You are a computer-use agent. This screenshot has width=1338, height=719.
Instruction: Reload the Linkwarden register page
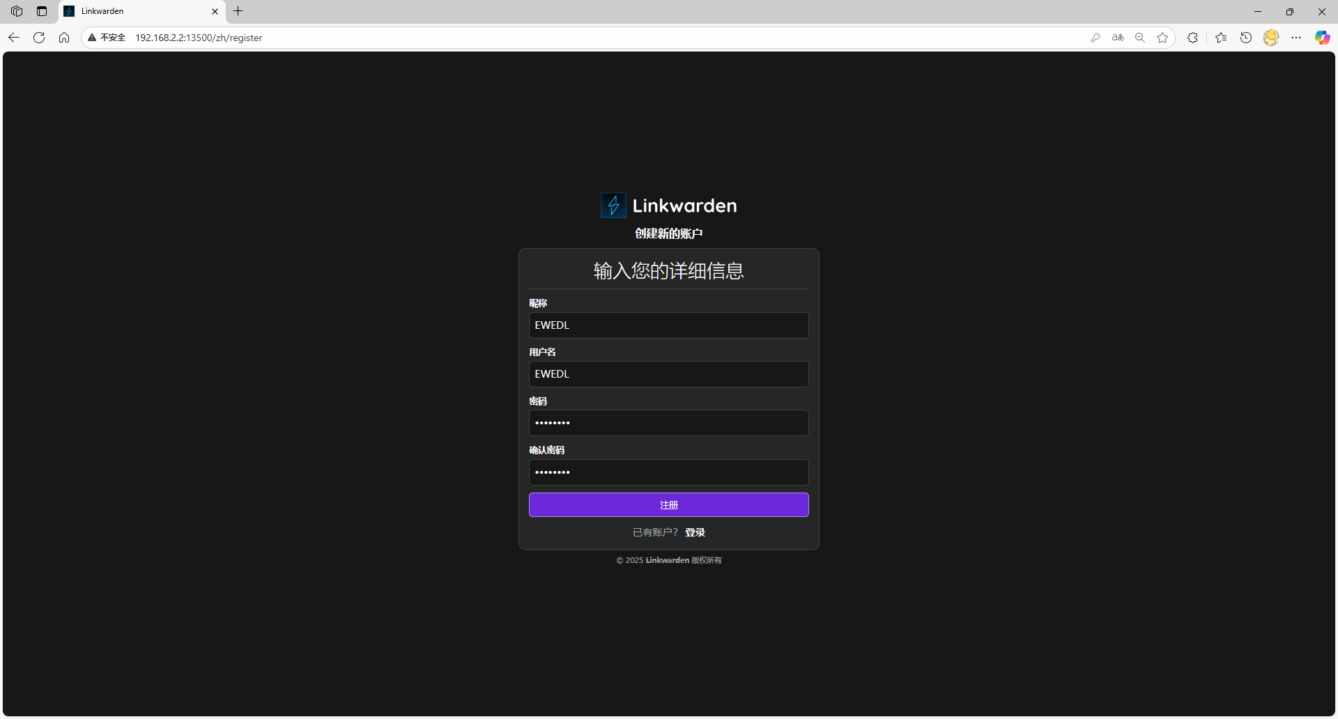click(x=39, y=38)
